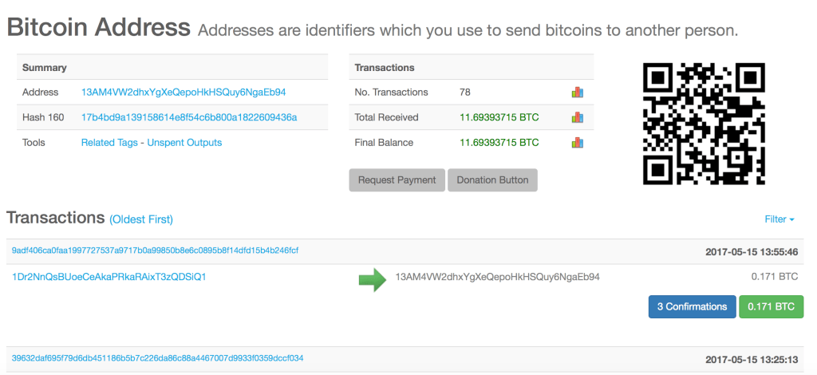This screenshot has width=817, height=375.
Task: Click chart icon beside Final Balance
Action: 578,143
